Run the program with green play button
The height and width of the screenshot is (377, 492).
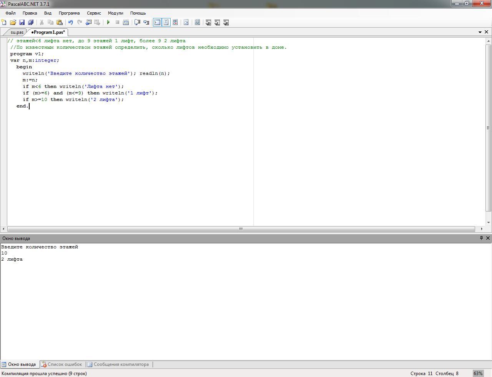tap(108, 22)
